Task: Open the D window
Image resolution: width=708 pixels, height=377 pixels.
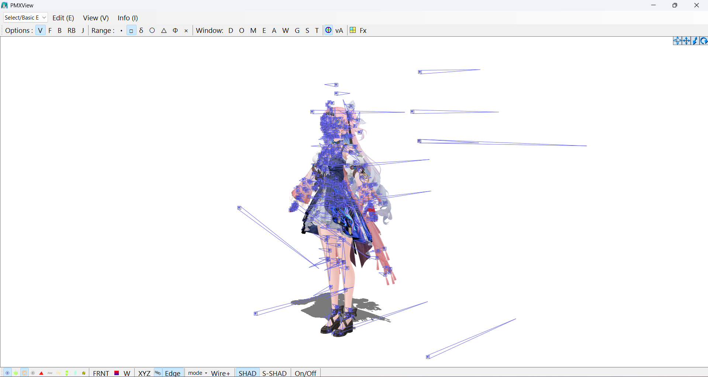Action: pos(231,30)
